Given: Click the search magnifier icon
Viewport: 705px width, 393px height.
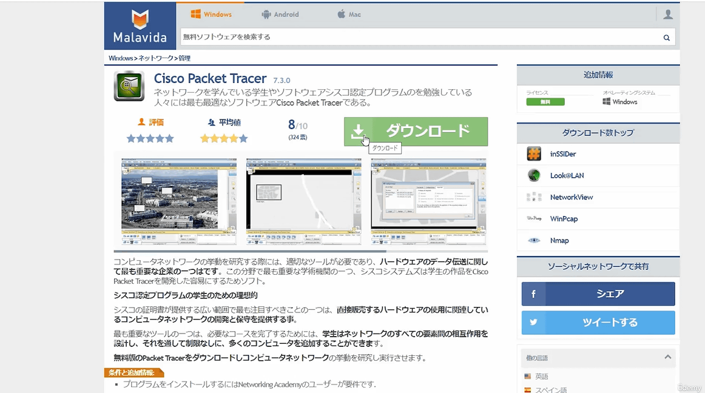Looking at the screenshot, I should tap(667, 38).
